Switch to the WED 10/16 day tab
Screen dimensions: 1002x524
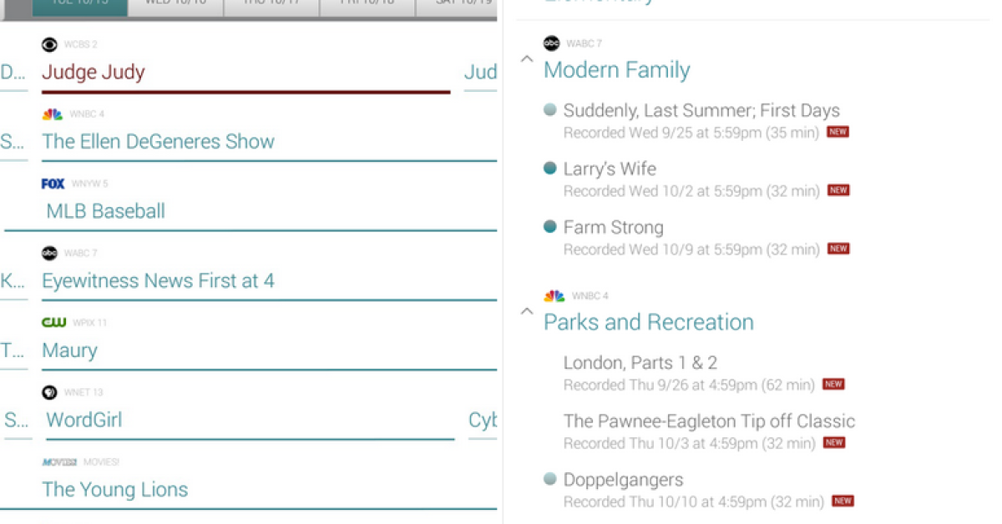[x=175, y=5]
